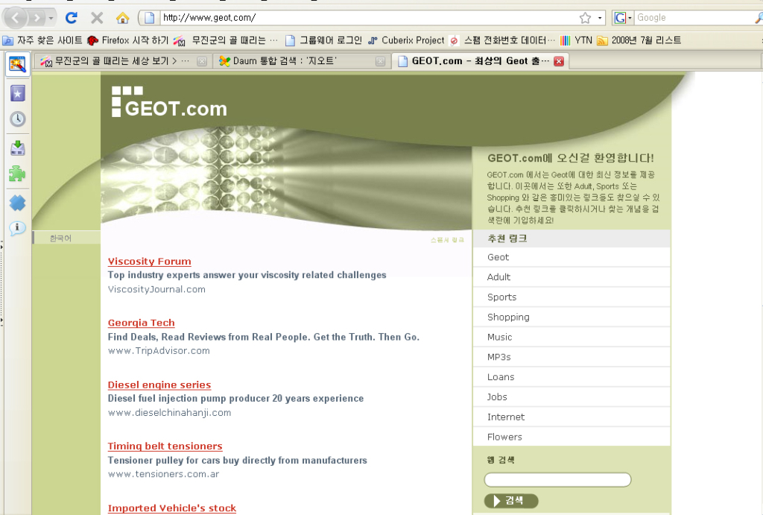Image resolution: width=763 pixels, height=515 pixels.
Task: Click the wand-and-window icon atop the sidebar
Action: (18, 64)
